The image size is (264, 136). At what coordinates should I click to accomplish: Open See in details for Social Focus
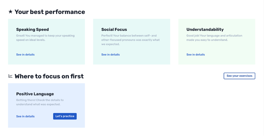coord(110,55)
